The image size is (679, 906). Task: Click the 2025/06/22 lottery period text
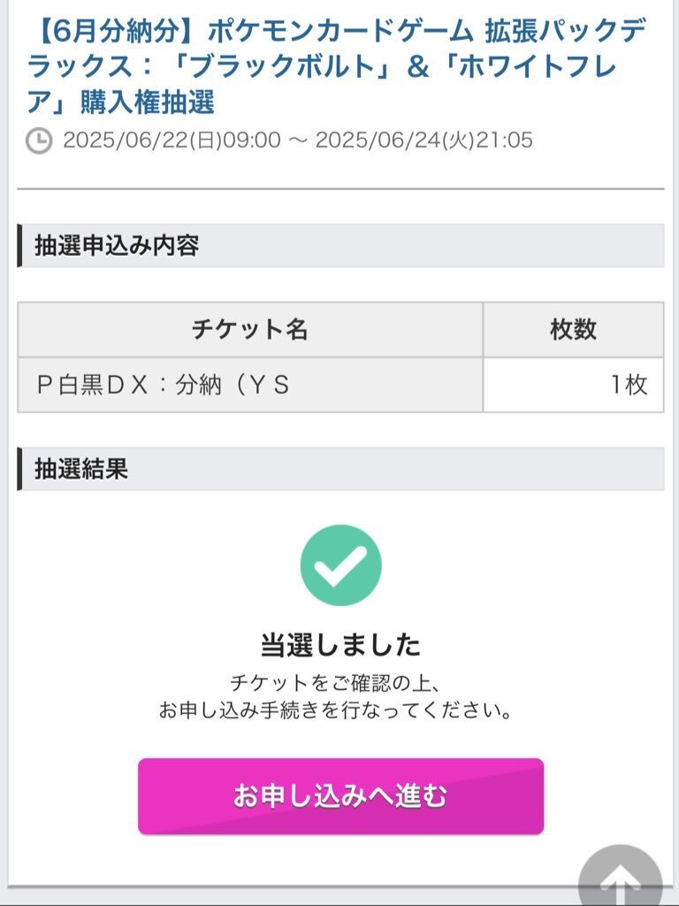(x=172, y=141)
